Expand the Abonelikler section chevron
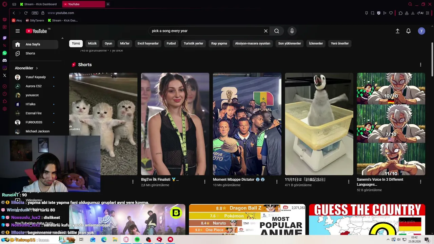Viewport: 434px width, 244px height. tap(37, 68)
